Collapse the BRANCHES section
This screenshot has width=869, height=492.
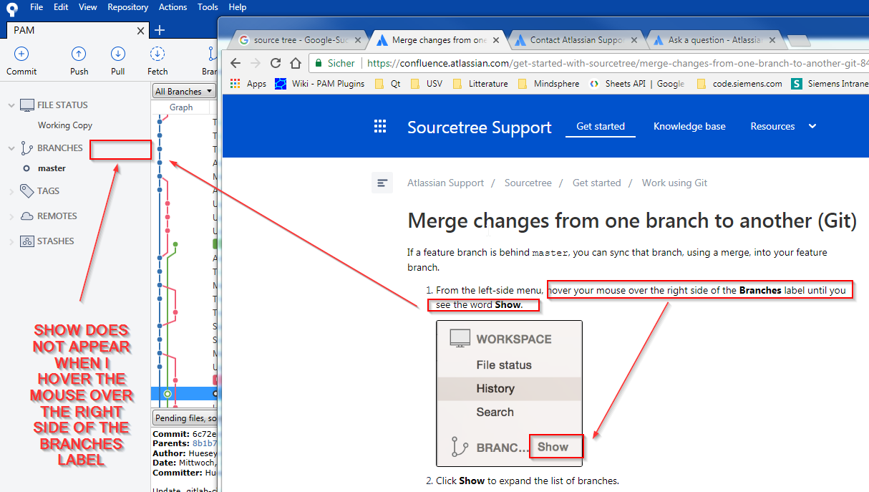11,148
